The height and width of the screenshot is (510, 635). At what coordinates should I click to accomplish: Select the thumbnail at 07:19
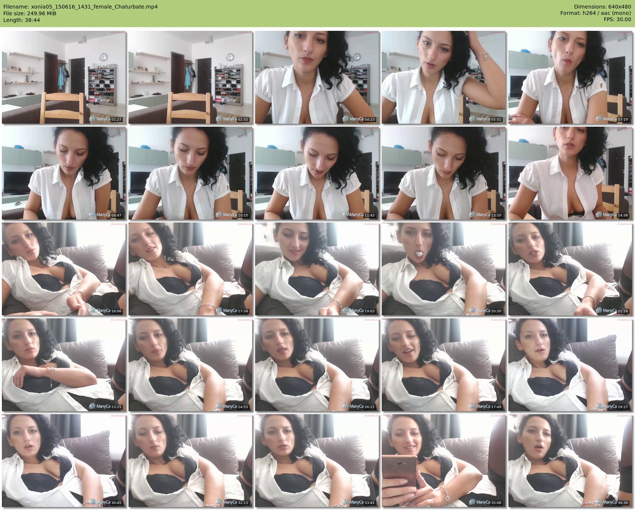(570, 77)
